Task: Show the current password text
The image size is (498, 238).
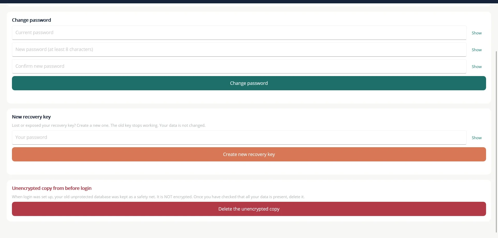Action: (476, 33)
